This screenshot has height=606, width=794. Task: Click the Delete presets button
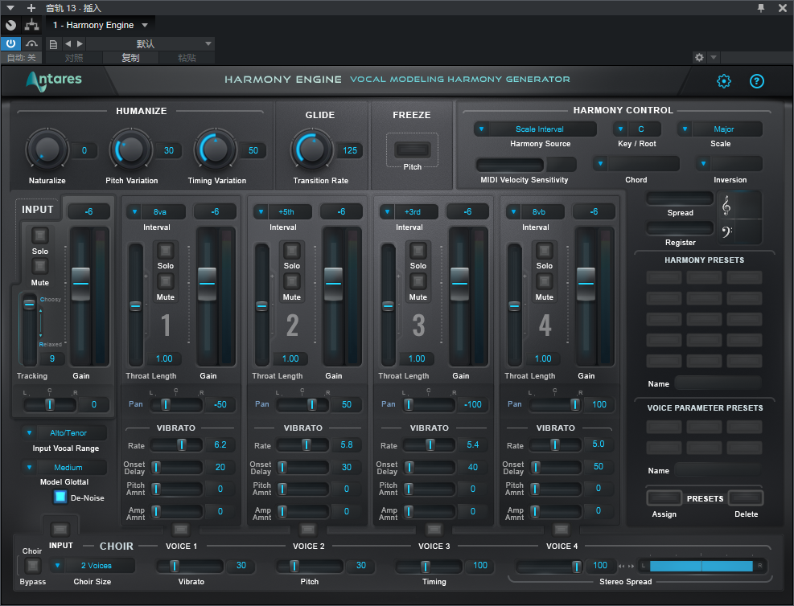[x=746, y=497]
